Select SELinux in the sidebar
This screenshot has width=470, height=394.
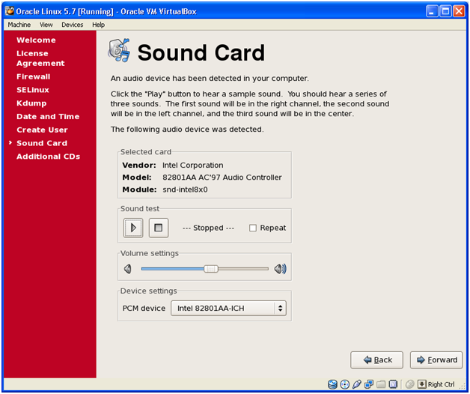coord(33,90)
